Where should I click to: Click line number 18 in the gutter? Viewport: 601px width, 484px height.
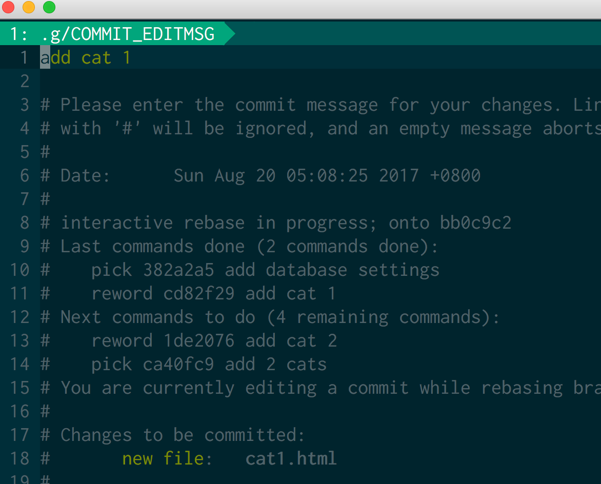(20, 458)
